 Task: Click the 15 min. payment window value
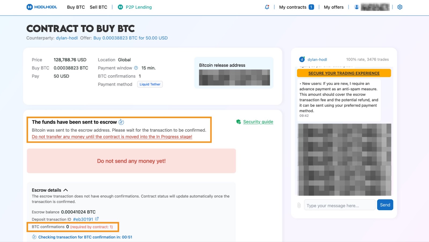pyautogui.click(x=149, y=68)
